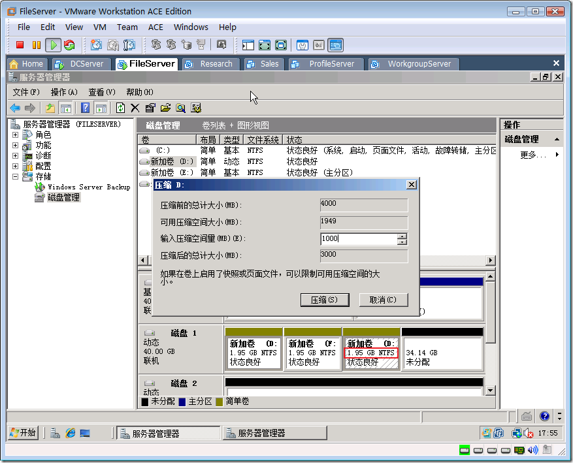Select 磁盘管理 in the storage tree

click(x=63, y=197)
